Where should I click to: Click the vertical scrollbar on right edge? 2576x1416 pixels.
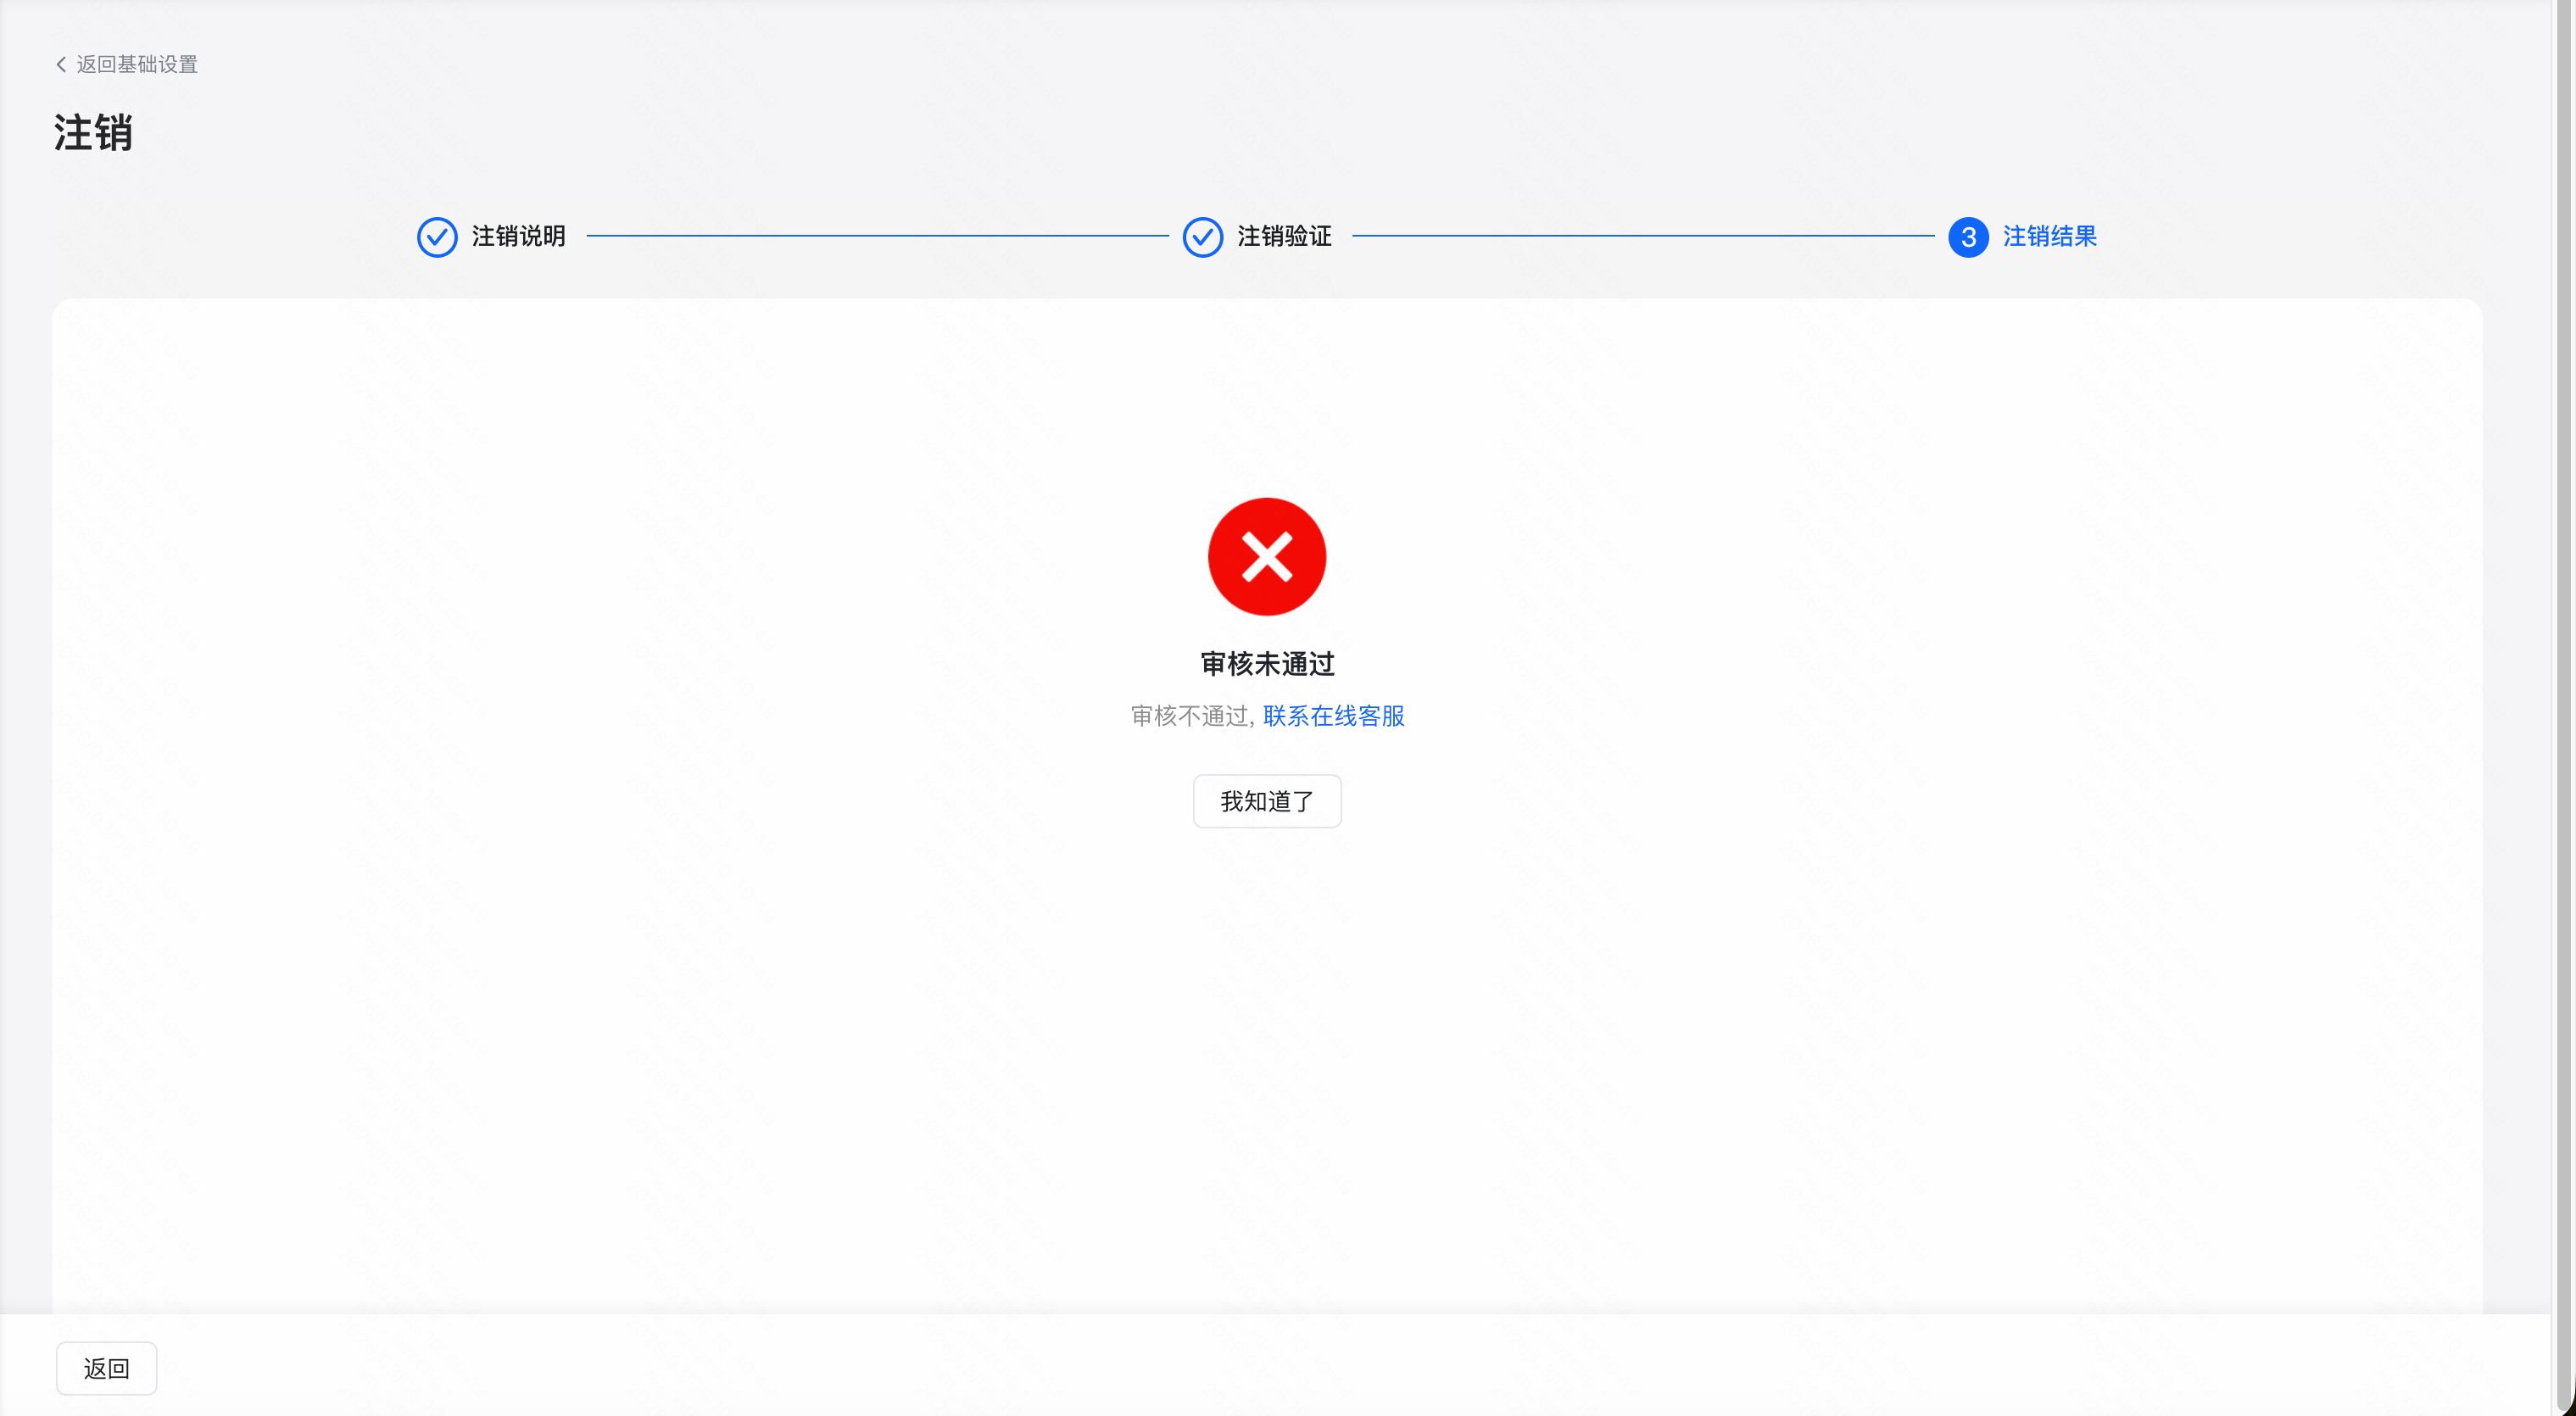[x=2564, y=700]
